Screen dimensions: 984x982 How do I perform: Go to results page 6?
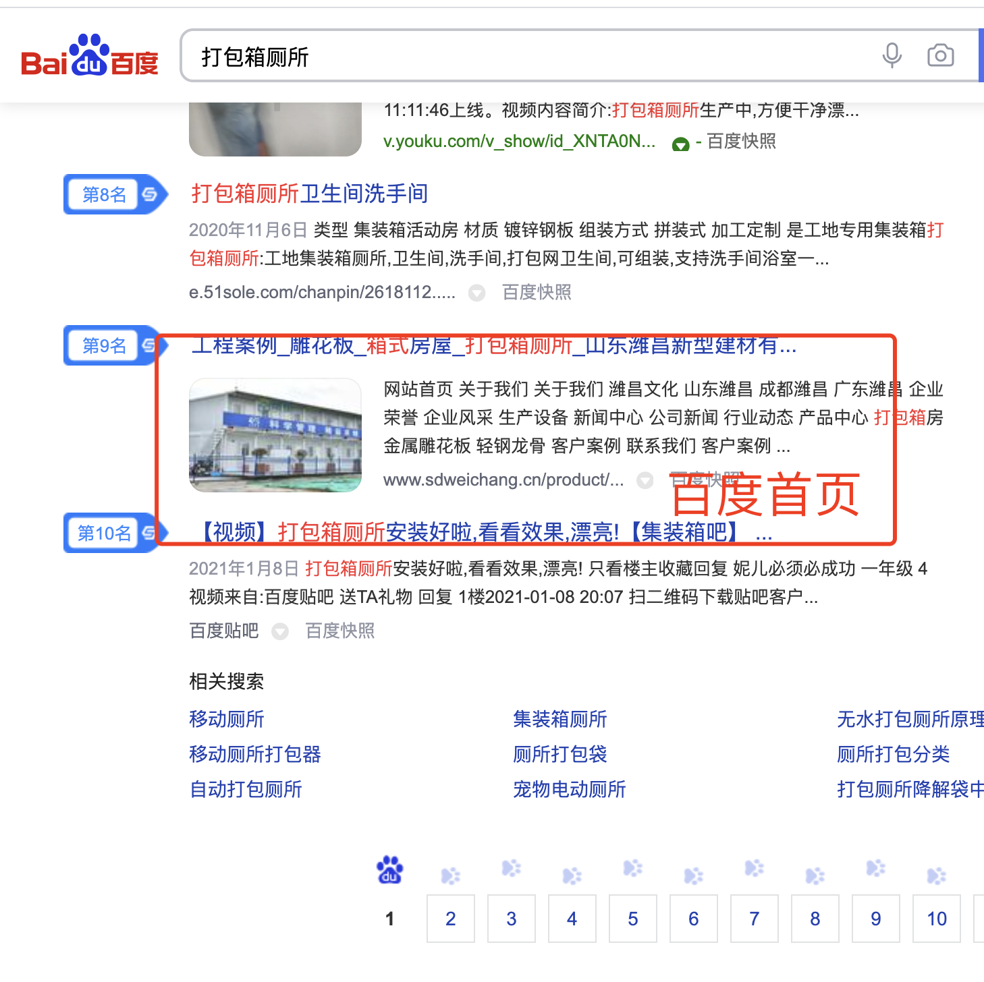coord(694,919)
